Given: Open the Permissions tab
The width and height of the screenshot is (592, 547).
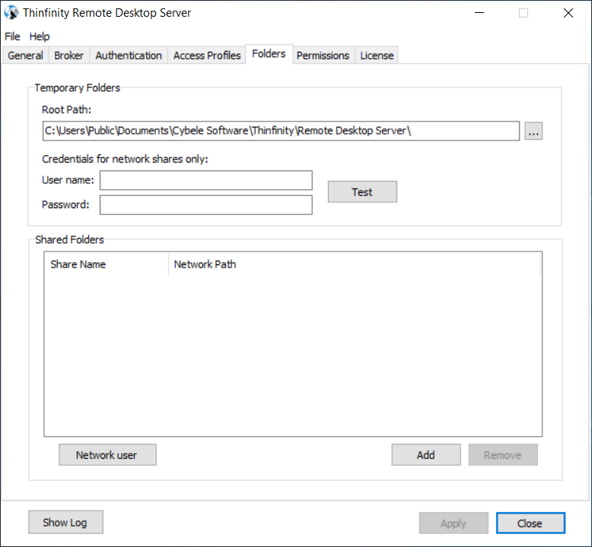Looking at the screenshot, I should point(323,55).
